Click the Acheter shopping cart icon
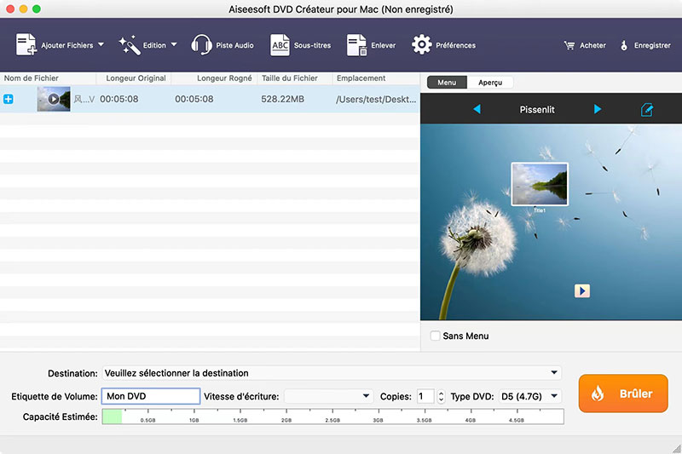The width and height of the screenshot is (682, 454). 569,45
